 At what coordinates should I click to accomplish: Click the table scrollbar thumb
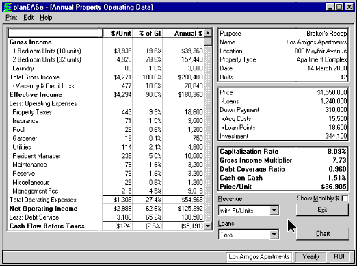pos(208,42)
